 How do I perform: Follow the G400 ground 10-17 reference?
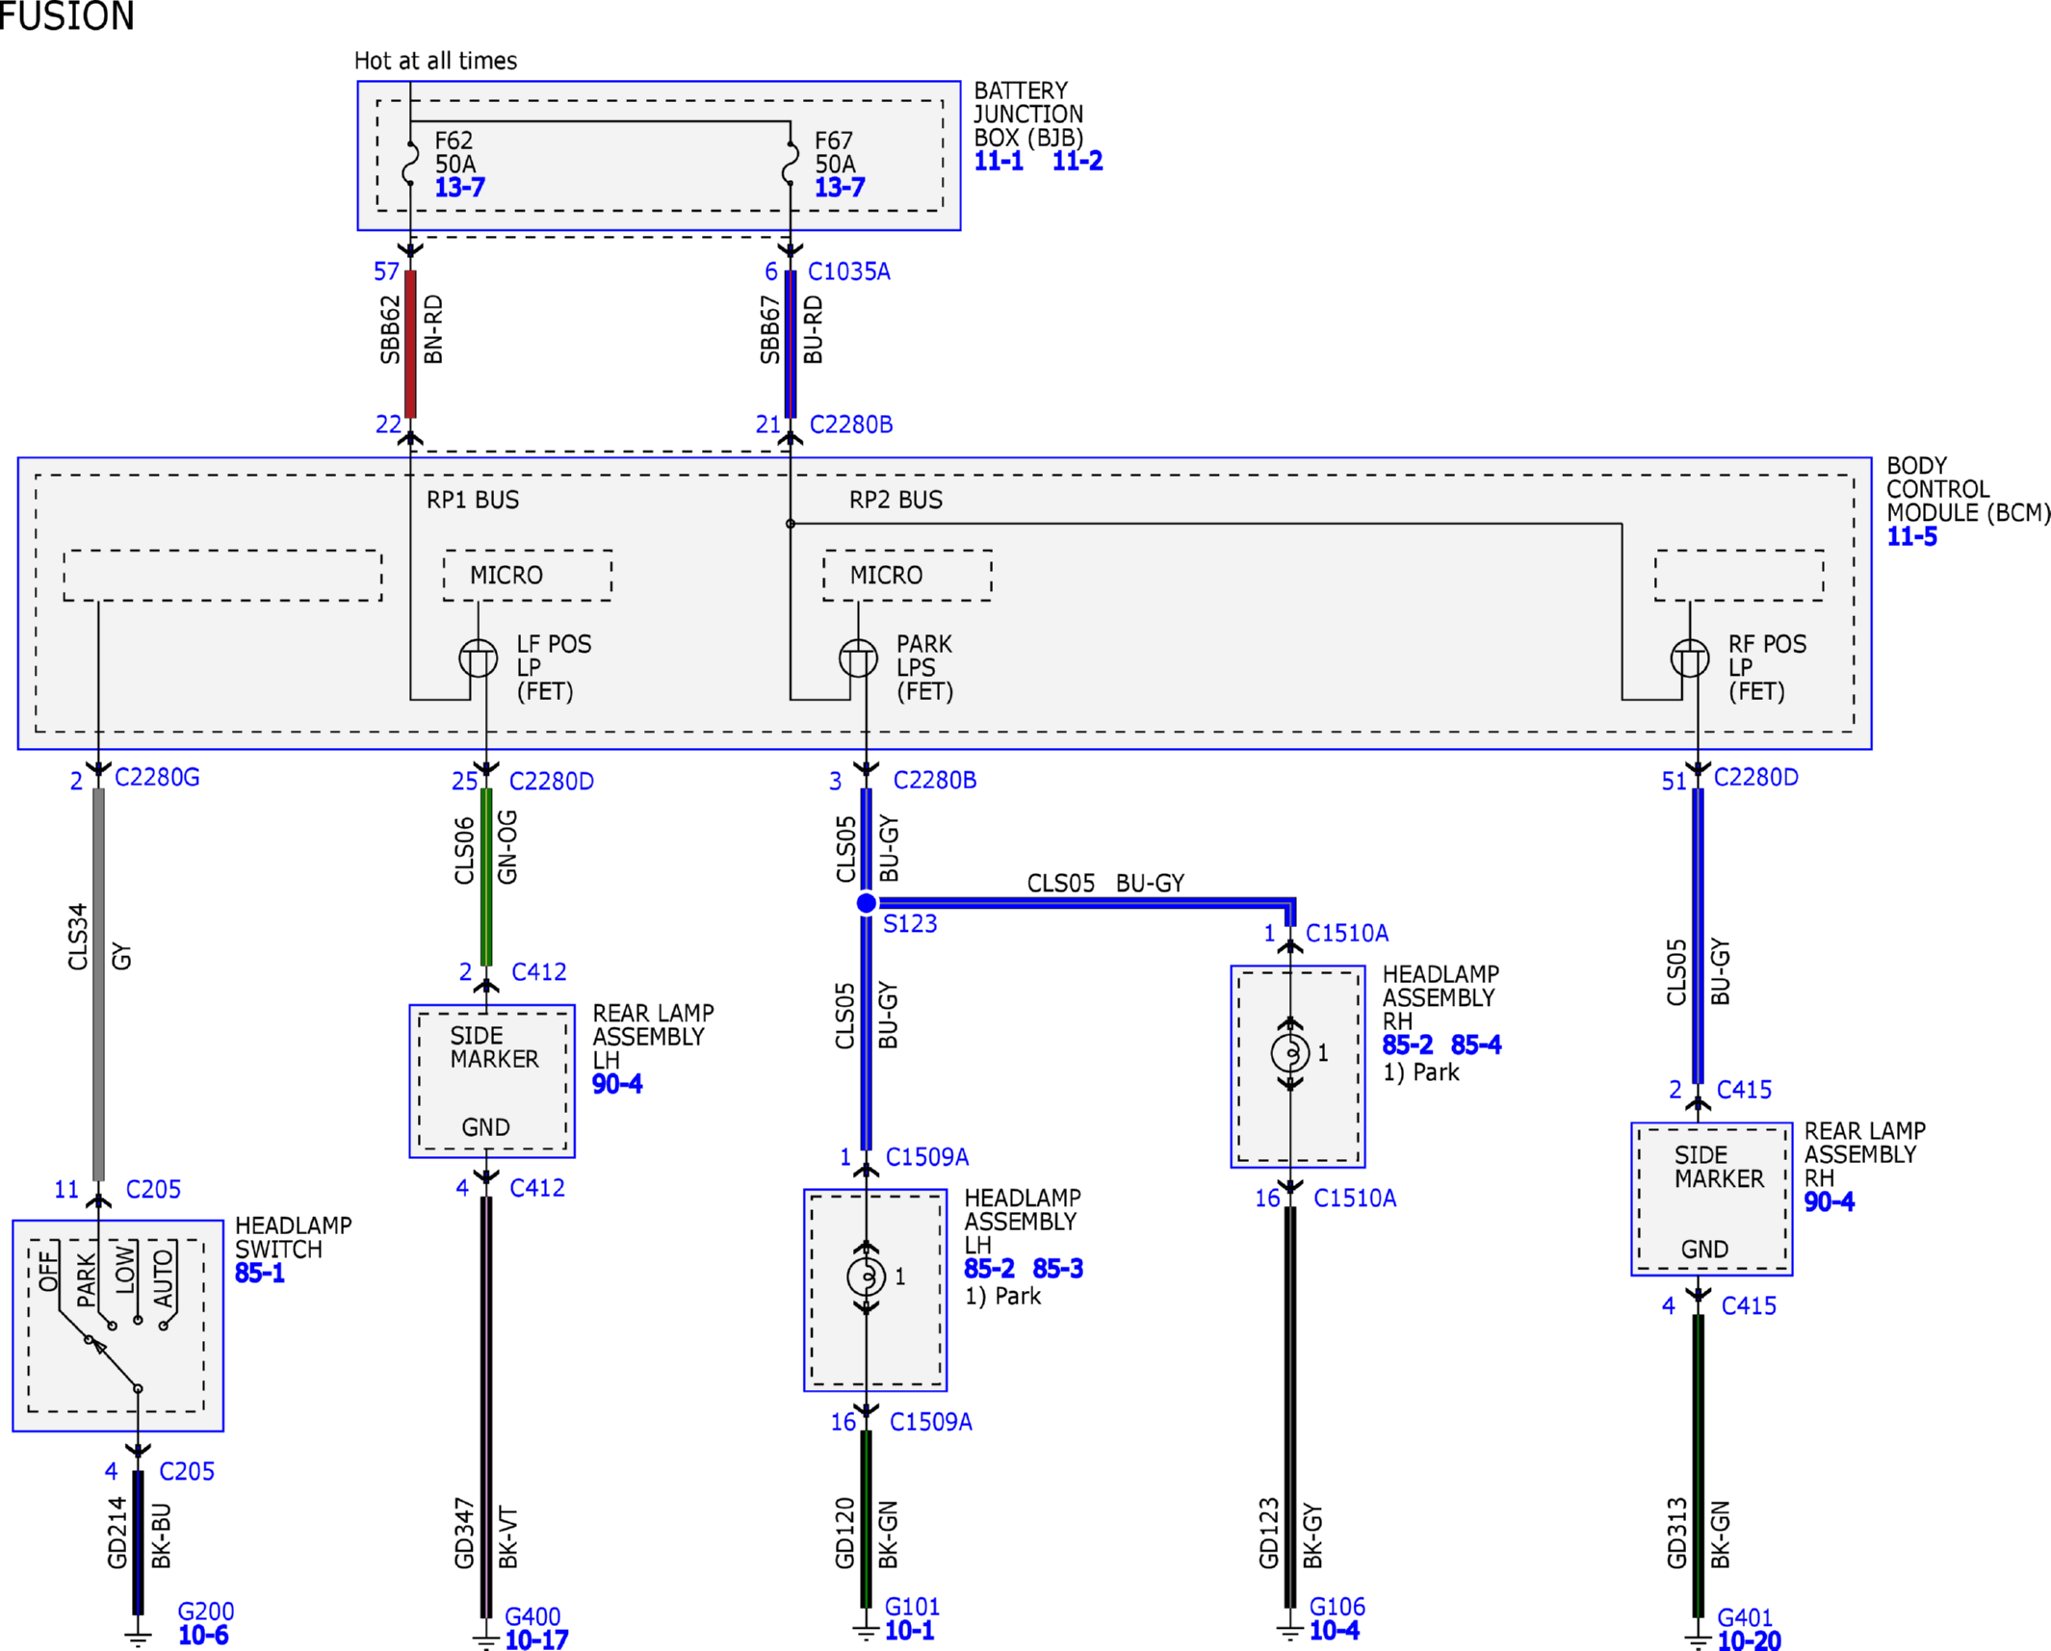pyautogui.click(x=536, y=1639)
